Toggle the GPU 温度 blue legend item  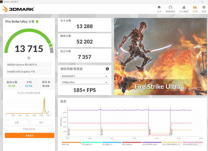click(112, 144)
